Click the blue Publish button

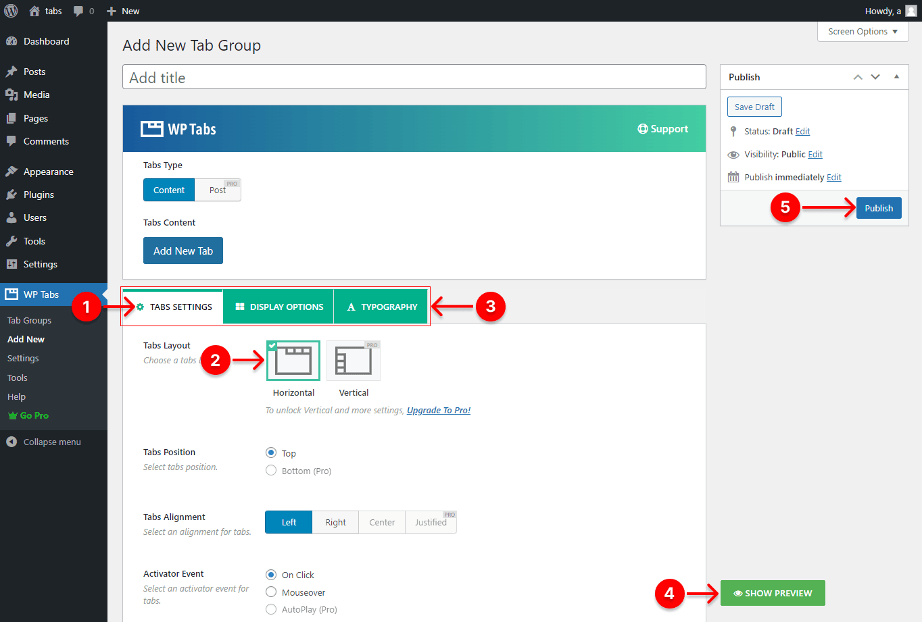point(879,208)
